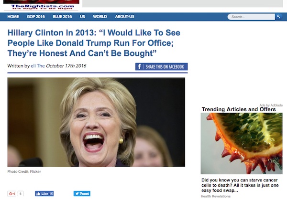Click the search magnifier icon button
287x200 pixels.
coord(278,17)
